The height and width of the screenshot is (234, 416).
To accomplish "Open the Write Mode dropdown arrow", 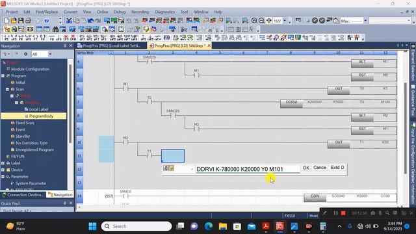I will tap(111, 53).
